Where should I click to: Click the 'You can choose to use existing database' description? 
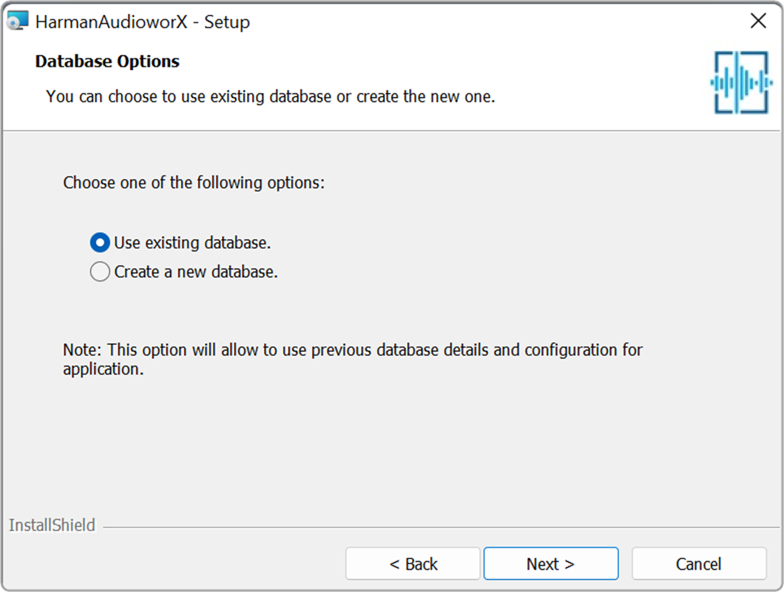coord(271,96)
